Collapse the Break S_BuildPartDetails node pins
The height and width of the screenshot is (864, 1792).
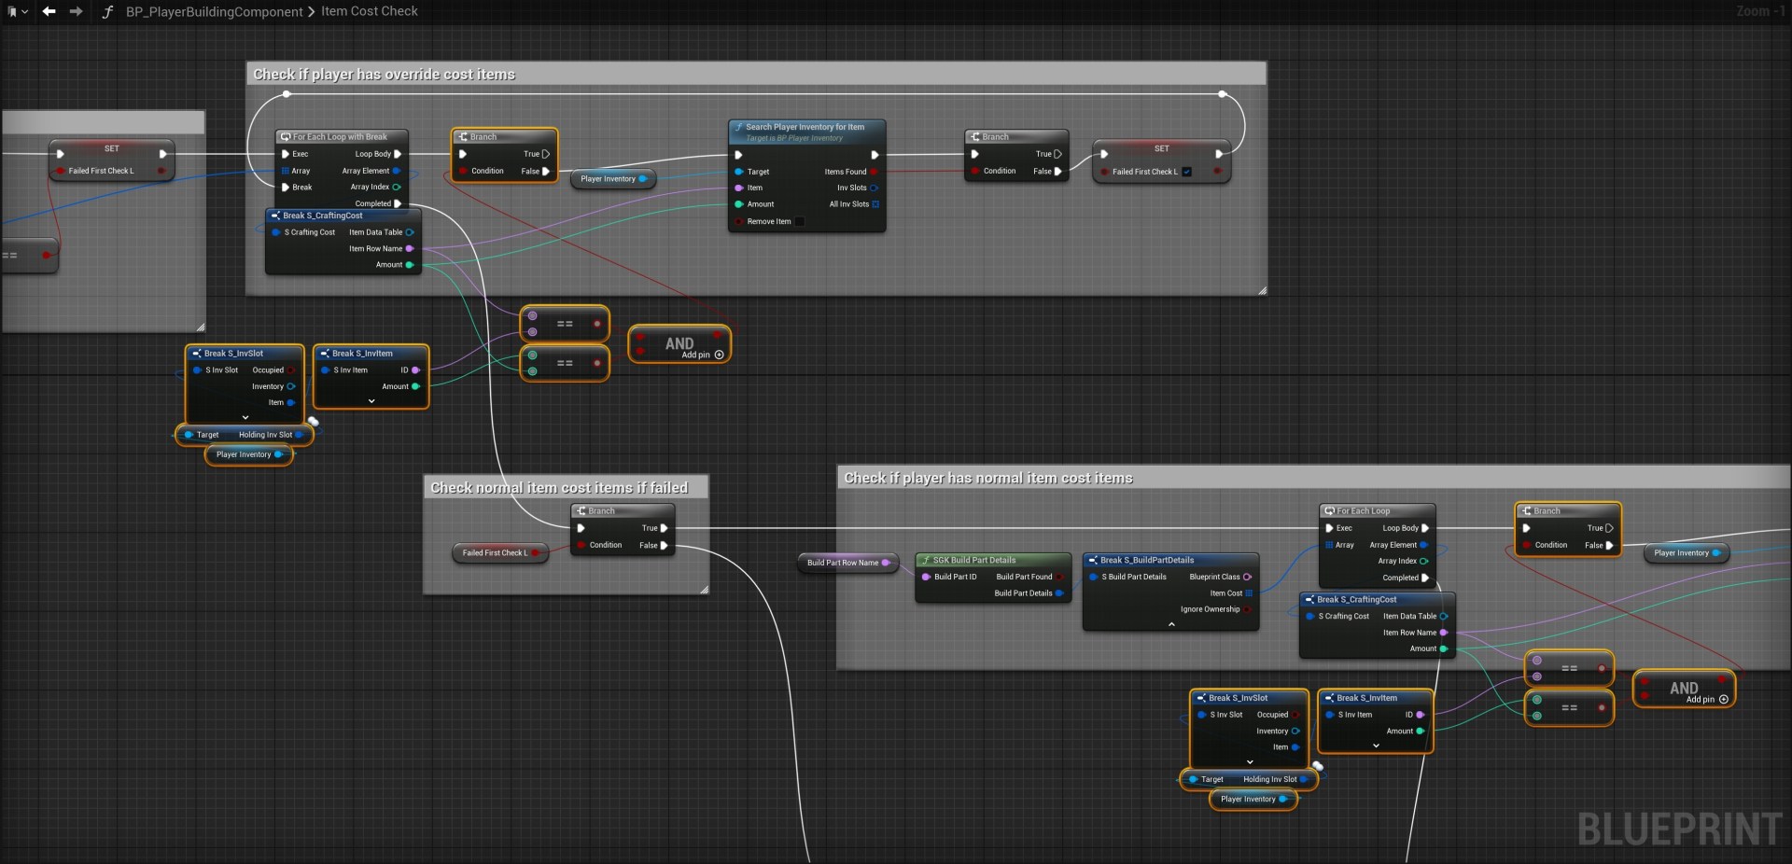tap(1171, 624)
